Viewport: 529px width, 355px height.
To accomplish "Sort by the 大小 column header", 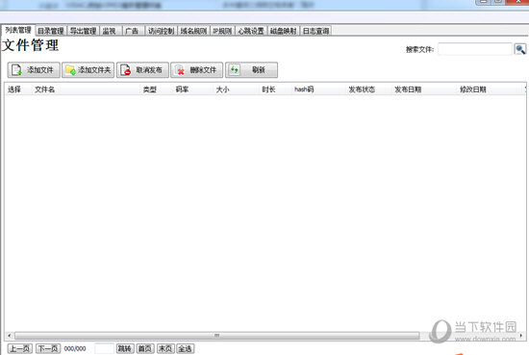I will [x=223, y=89].
